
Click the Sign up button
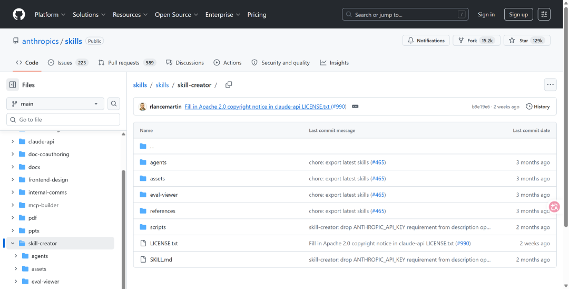pos(518,15)
